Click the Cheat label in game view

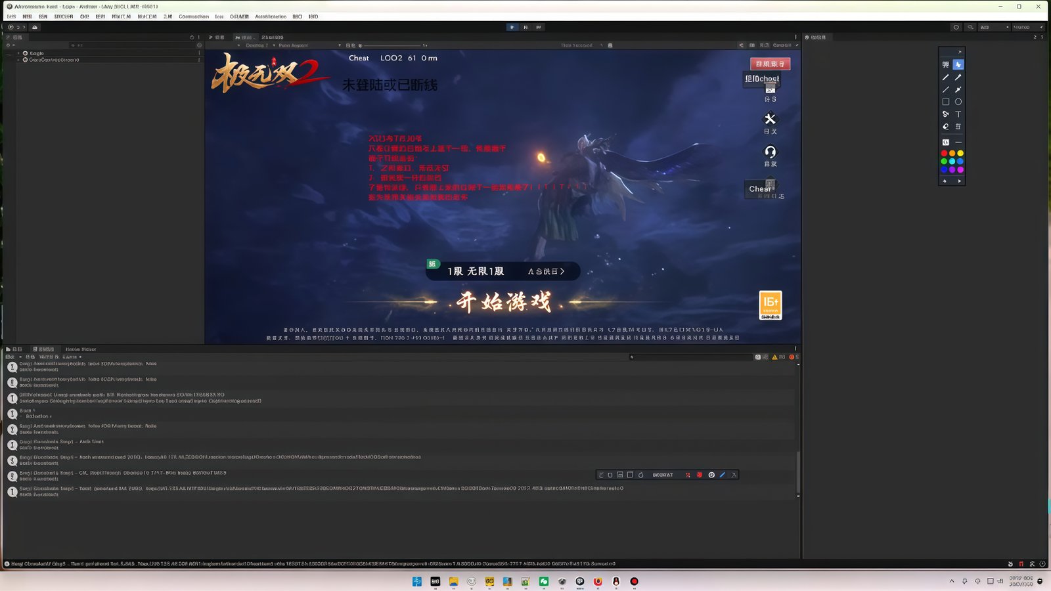coord(359,58)
